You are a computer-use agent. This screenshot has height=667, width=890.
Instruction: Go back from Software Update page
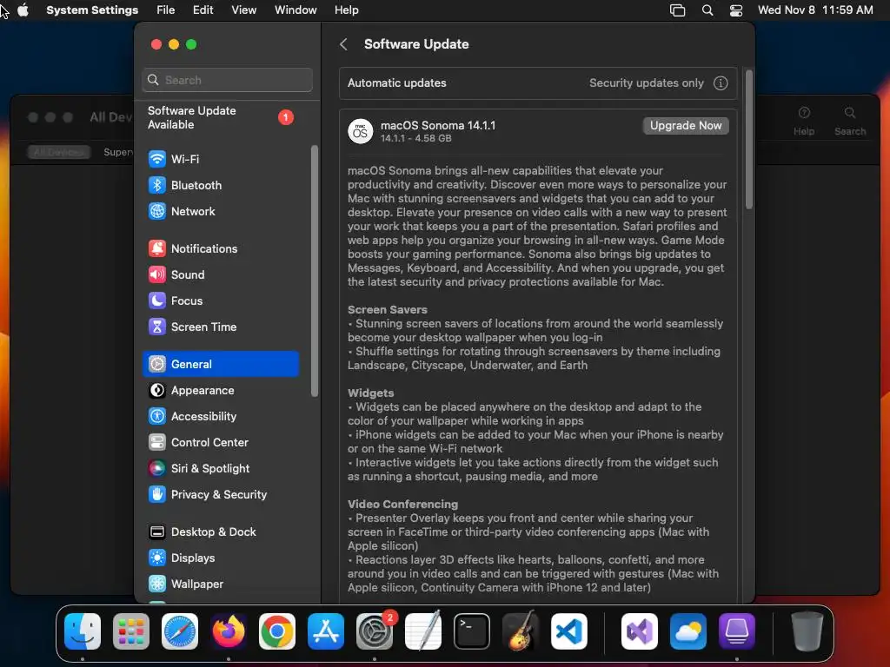(x=343, y=44)
